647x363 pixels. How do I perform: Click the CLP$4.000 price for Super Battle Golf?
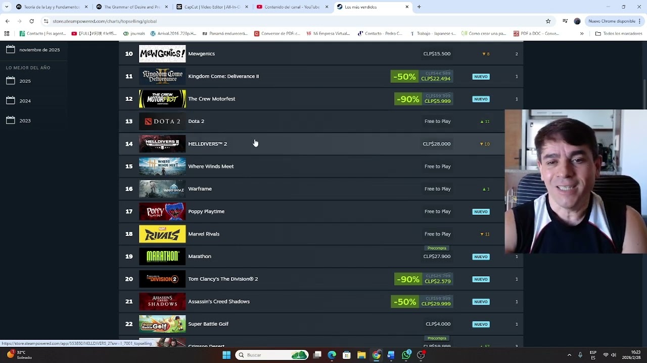click(438, 324)
